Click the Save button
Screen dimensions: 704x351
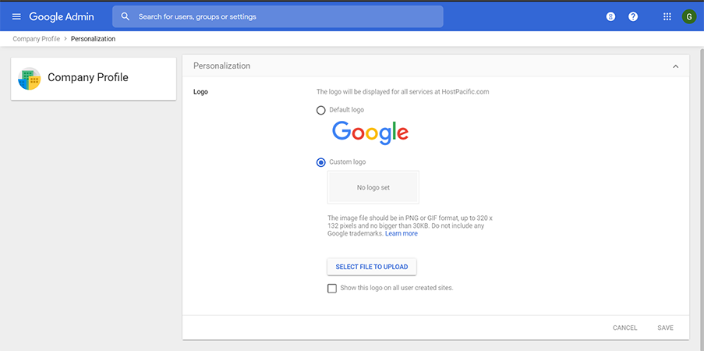point(665,328)
